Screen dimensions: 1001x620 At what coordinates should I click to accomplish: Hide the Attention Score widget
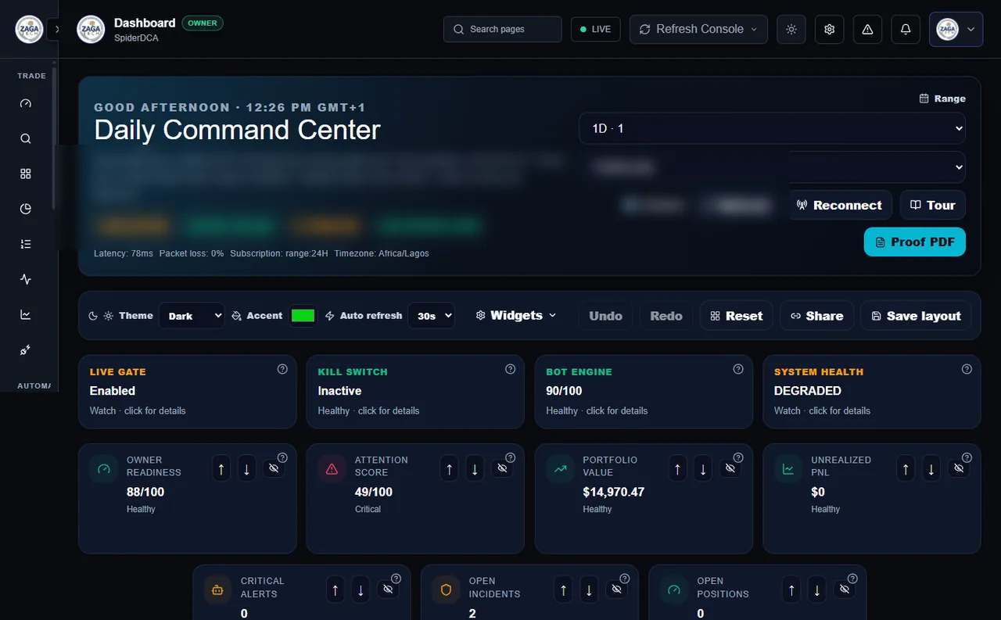tap(502, 468)
